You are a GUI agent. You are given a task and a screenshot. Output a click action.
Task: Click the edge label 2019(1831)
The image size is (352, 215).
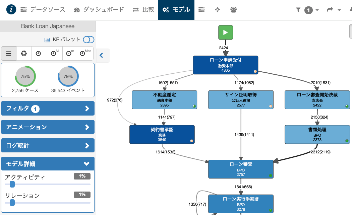320,83
